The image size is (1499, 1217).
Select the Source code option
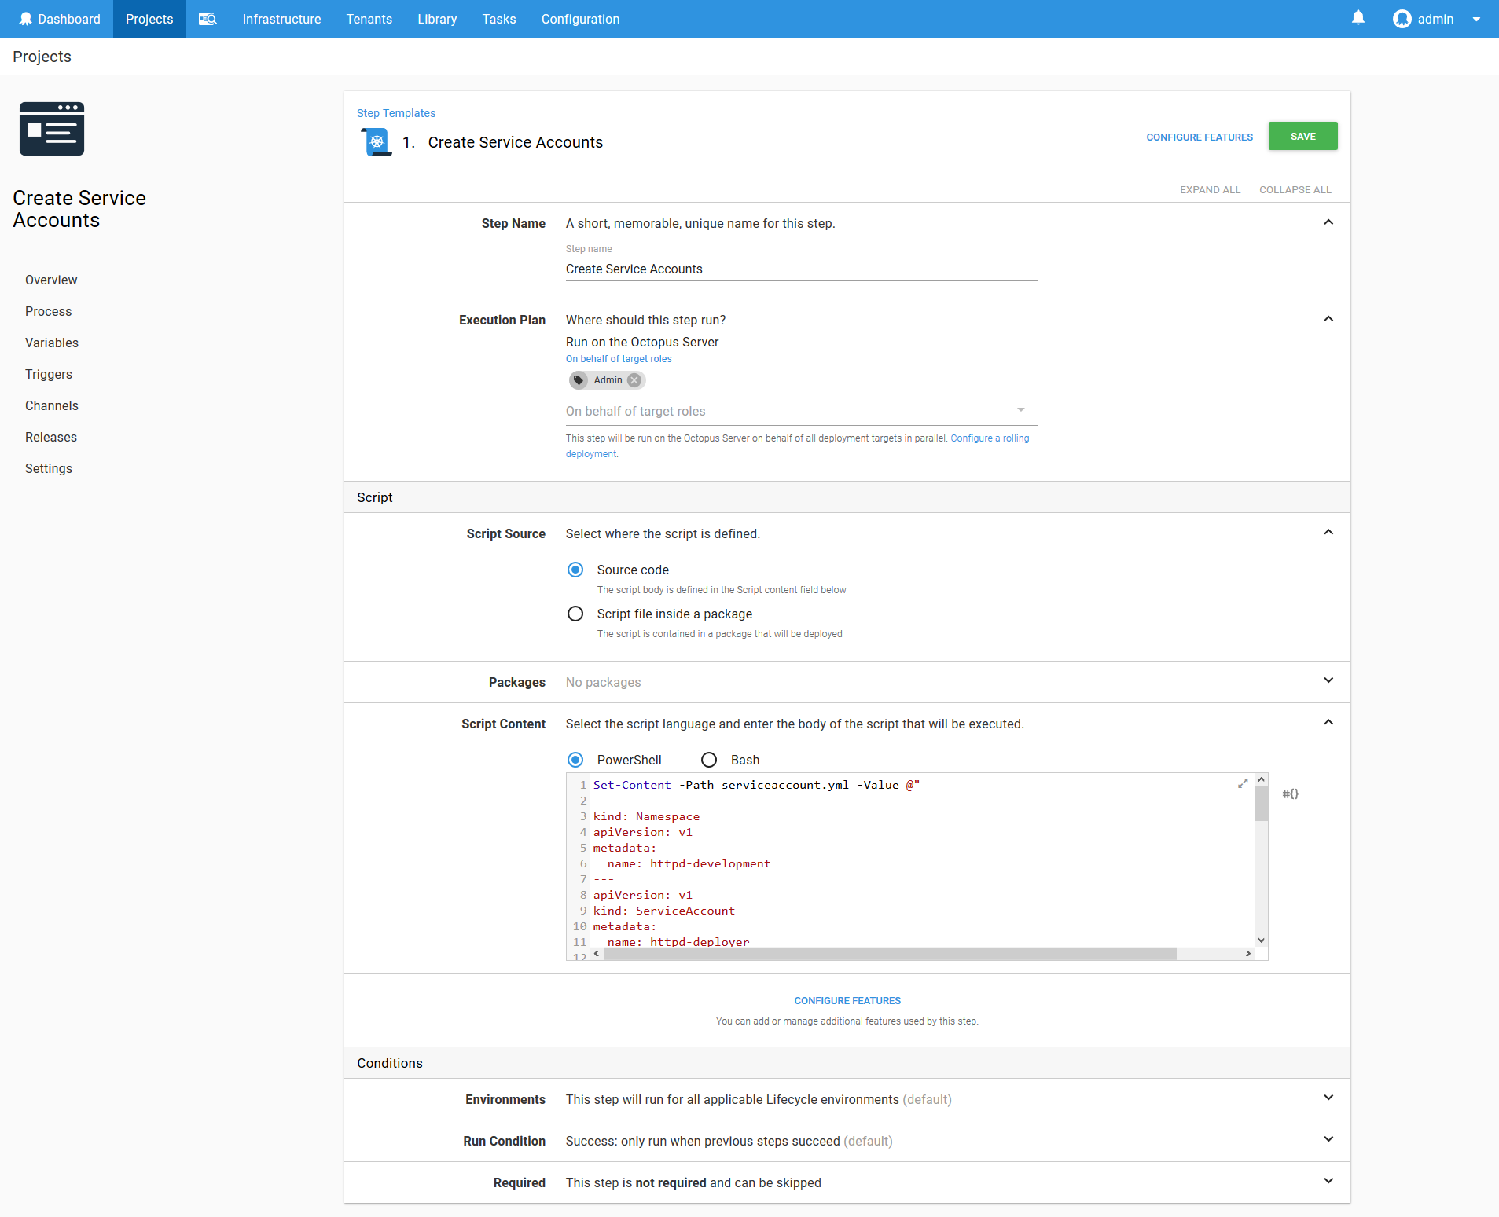point(575,570)
